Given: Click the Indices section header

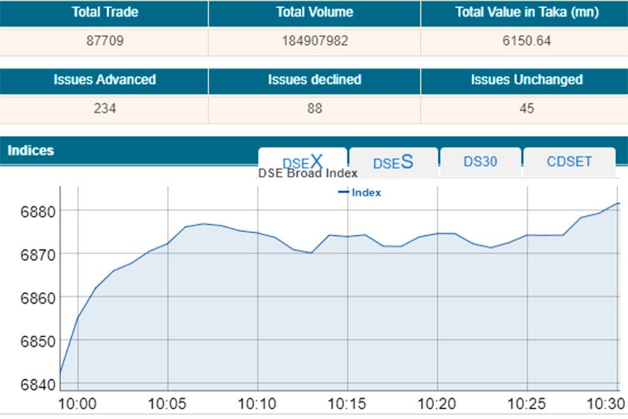Looking at the screenshot, I should coord(31,150).
